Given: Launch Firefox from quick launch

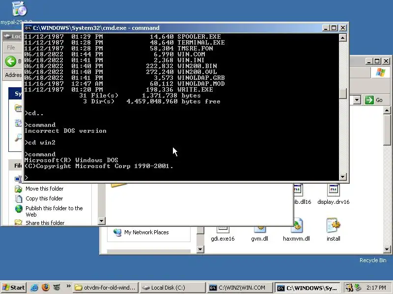Looking at the screenshot, I should [x=46, y=287].
